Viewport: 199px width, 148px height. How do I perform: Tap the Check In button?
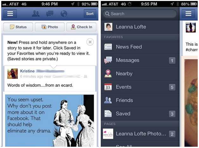(81, 27)
